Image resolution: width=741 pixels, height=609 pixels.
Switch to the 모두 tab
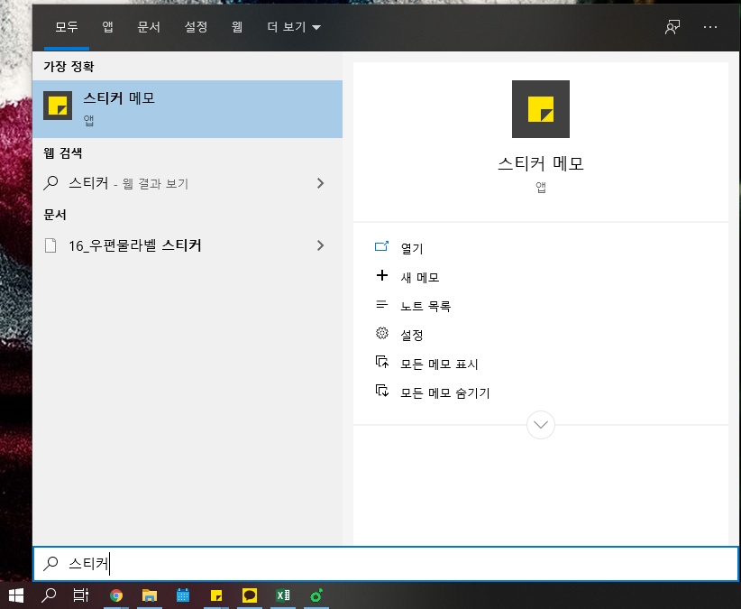67,27
